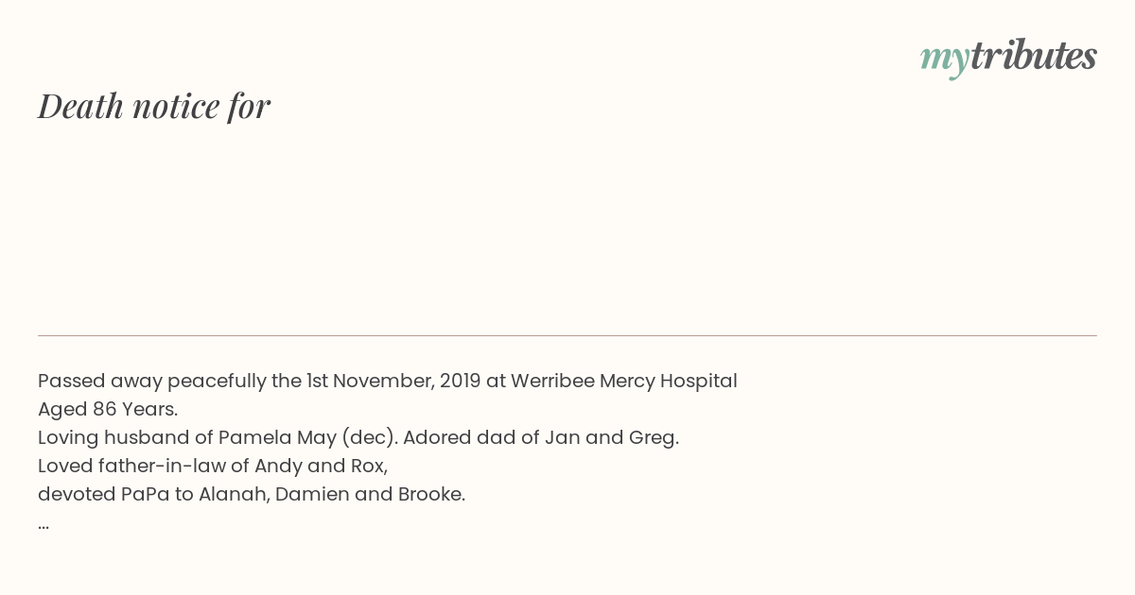Click the names "Andy and Rox"
Screen dimensions: 1135x595
pyautogui.click(x=321, y=467)
